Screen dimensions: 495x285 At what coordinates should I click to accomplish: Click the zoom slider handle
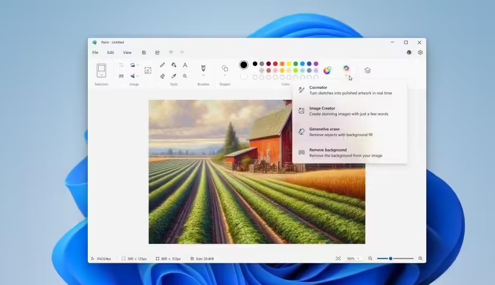(390, 259)
